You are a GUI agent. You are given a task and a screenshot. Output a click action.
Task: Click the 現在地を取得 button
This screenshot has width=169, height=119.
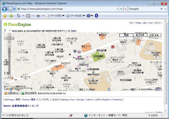pos(29,93)
